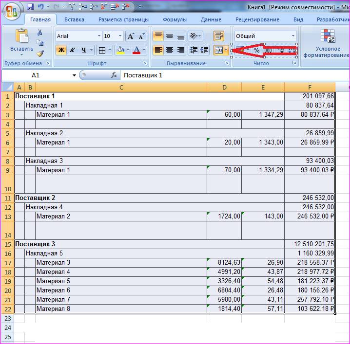This screenshot has height=344, width=350.
Task: Toggle Bold formatting
Action: pos(61,50)
